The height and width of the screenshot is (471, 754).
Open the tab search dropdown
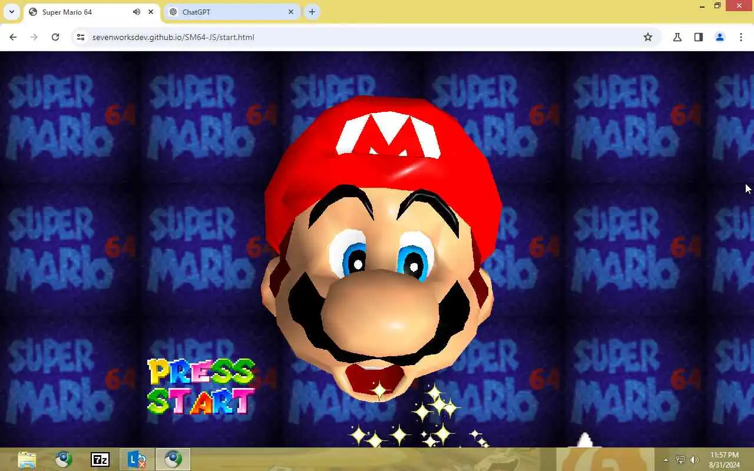click(11, 12)
